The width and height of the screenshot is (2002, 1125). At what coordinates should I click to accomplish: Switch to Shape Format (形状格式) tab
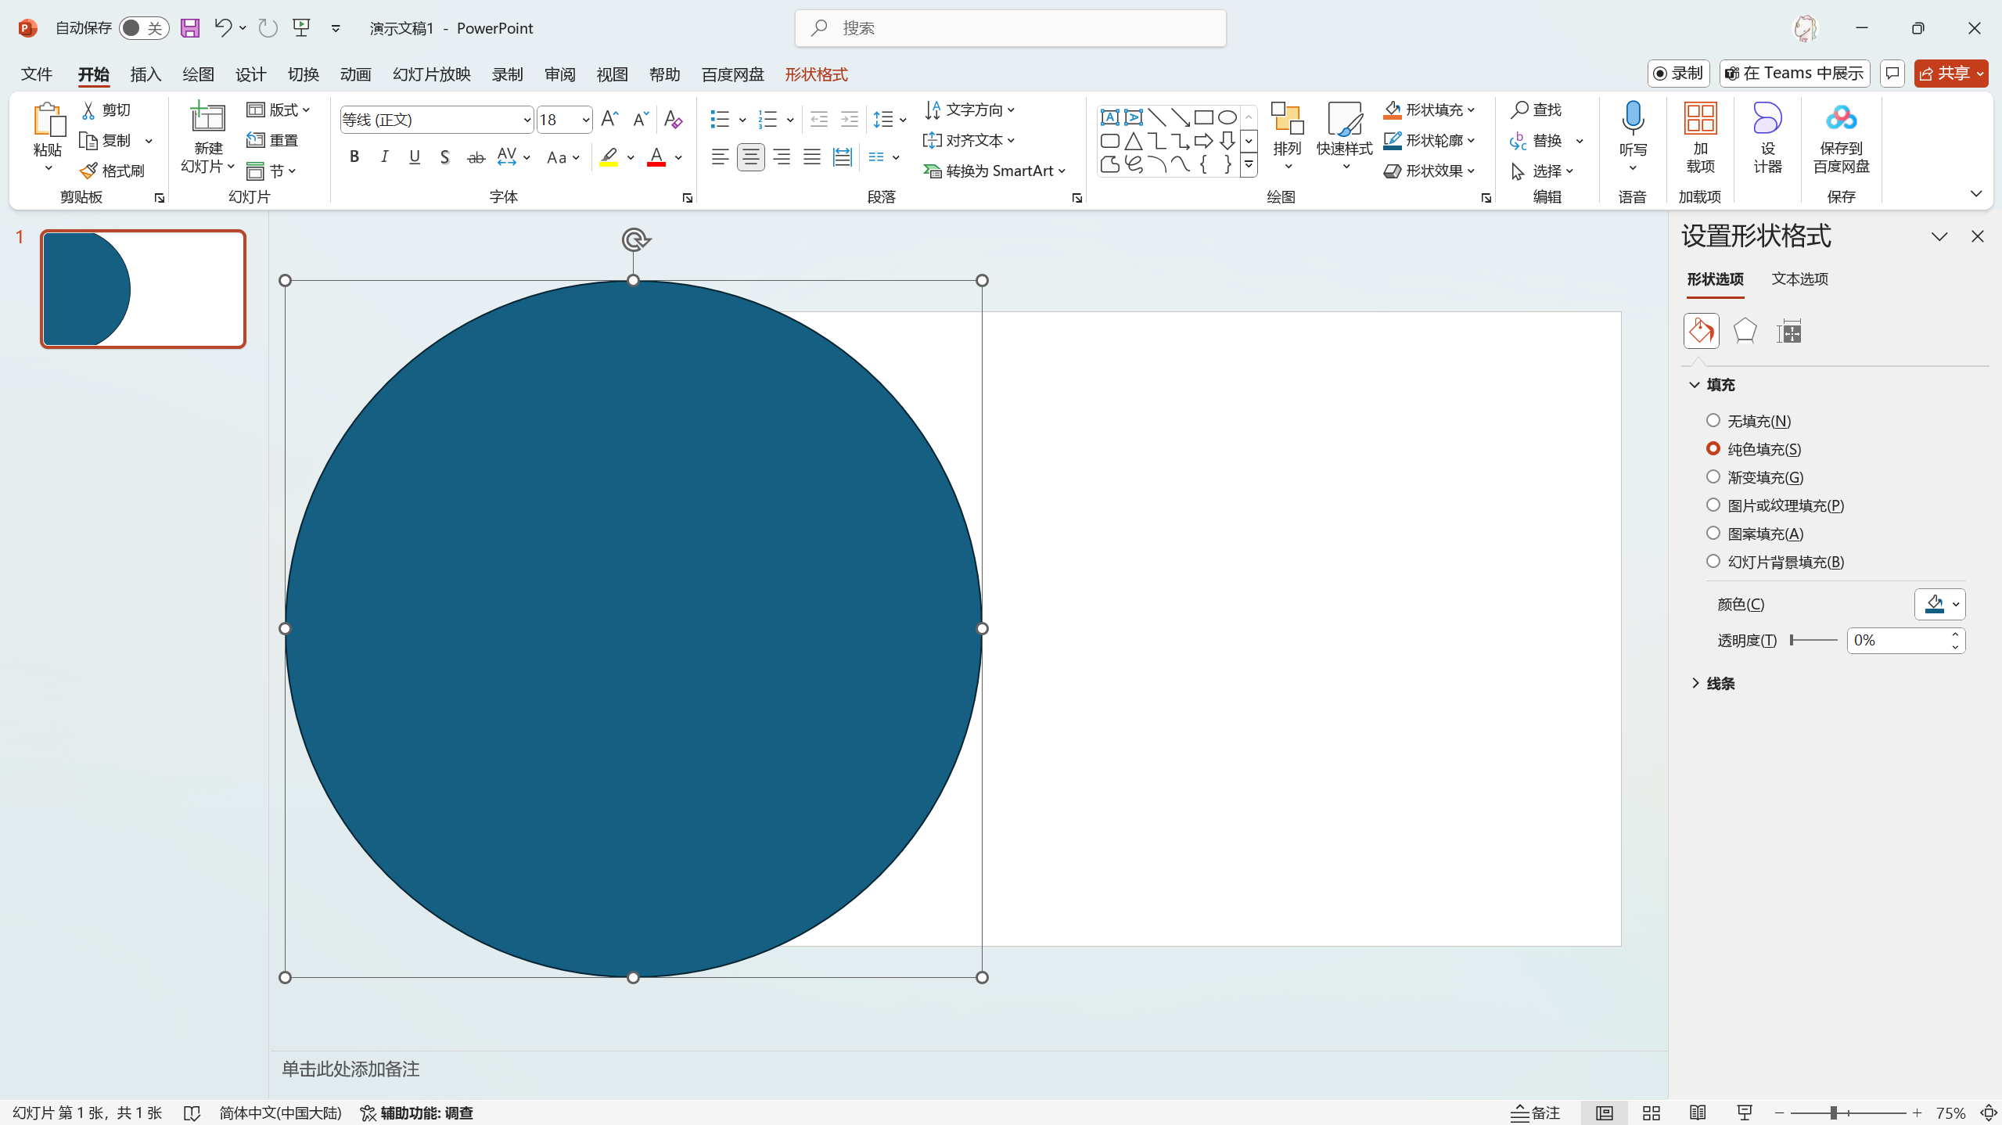[816, 74]
